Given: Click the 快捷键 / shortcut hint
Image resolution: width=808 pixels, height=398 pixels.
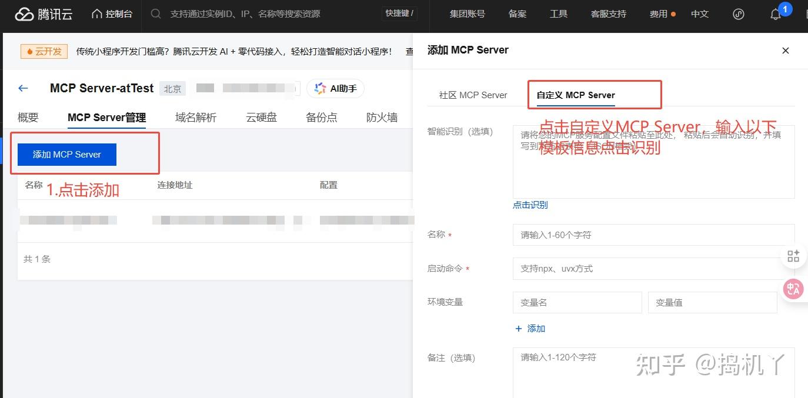Looking at the screenshot, I should pyautogui.click(x=399, y=13).
